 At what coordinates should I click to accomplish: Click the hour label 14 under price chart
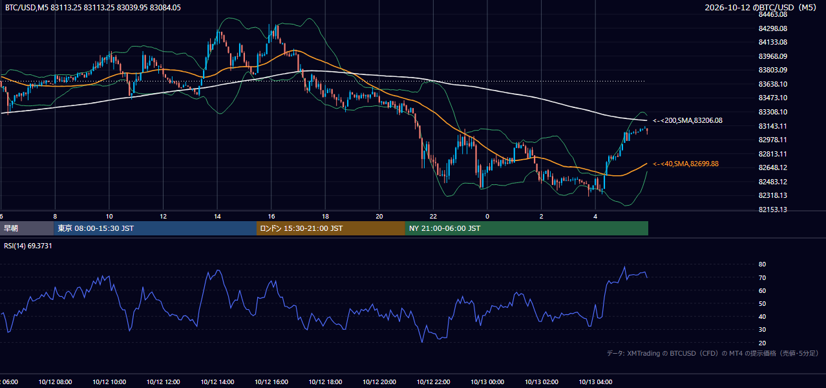(217, 216)
